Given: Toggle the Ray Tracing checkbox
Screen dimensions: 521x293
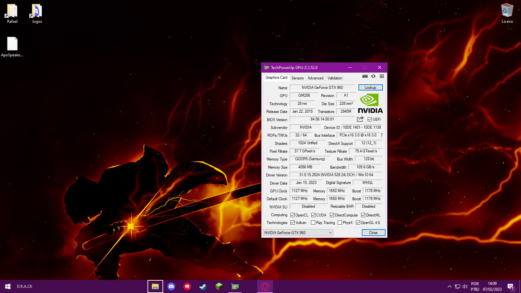Looking at the screenshot, I should pyautogui.click(x=313, y=223).
